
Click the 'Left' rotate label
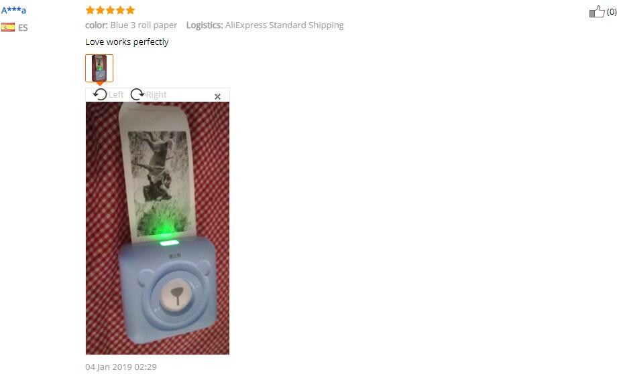[x=116, y=95]
